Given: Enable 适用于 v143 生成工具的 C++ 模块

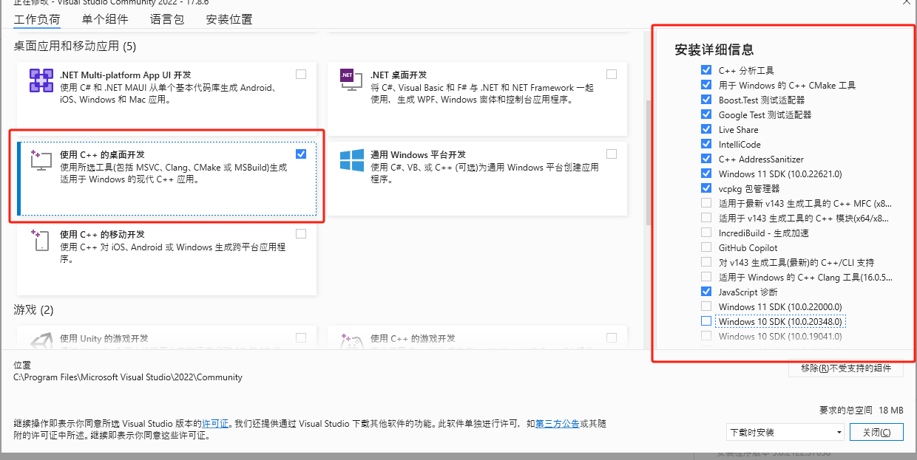Looking at the screenshot, I should click(705, 218).
